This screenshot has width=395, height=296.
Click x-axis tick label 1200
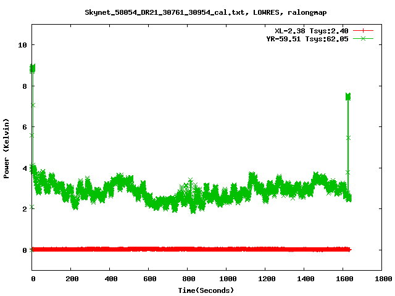267,279
